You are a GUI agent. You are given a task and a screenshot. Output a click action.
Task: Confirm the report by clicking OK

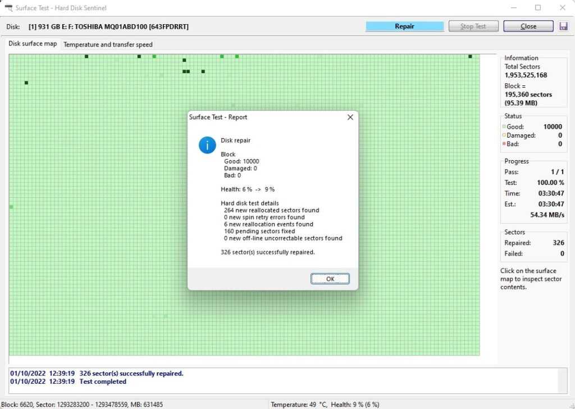coord(330,279)
